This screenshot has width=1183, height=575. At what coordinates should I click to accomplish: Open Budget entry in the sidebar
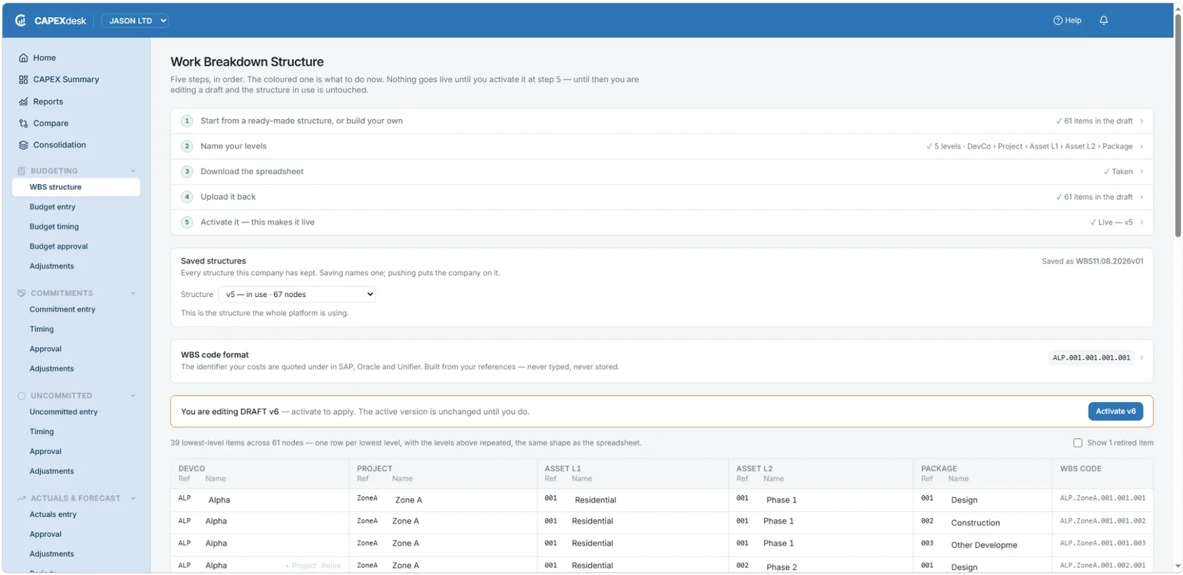(x=53, y=207)
